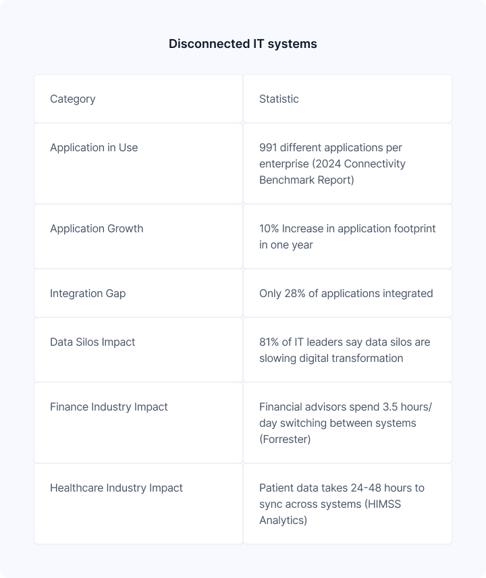Click the slowing digital transformation line
The width and height of the screenshot is (486, 578).
click(331, 359)
